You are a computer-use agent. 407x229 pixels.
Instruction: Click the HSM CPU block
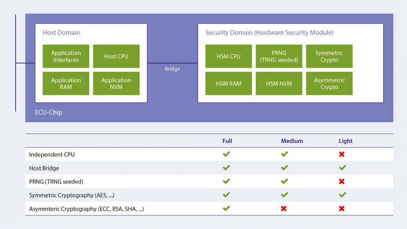[228, 57]
